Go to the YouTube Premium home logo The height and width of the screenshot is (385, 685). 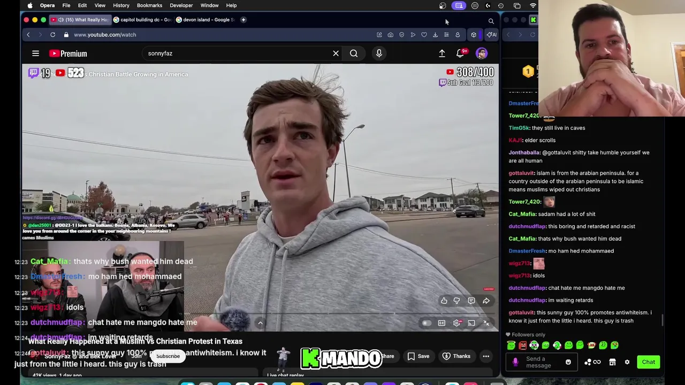[68, 53]
